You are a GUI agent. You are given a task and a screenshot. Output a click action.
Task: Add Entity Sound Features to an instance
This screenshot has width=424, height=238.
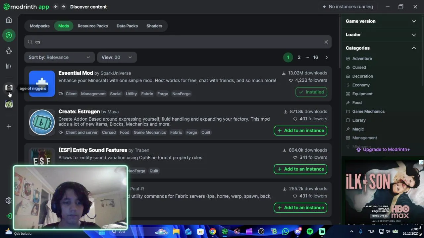click(300, 169)
